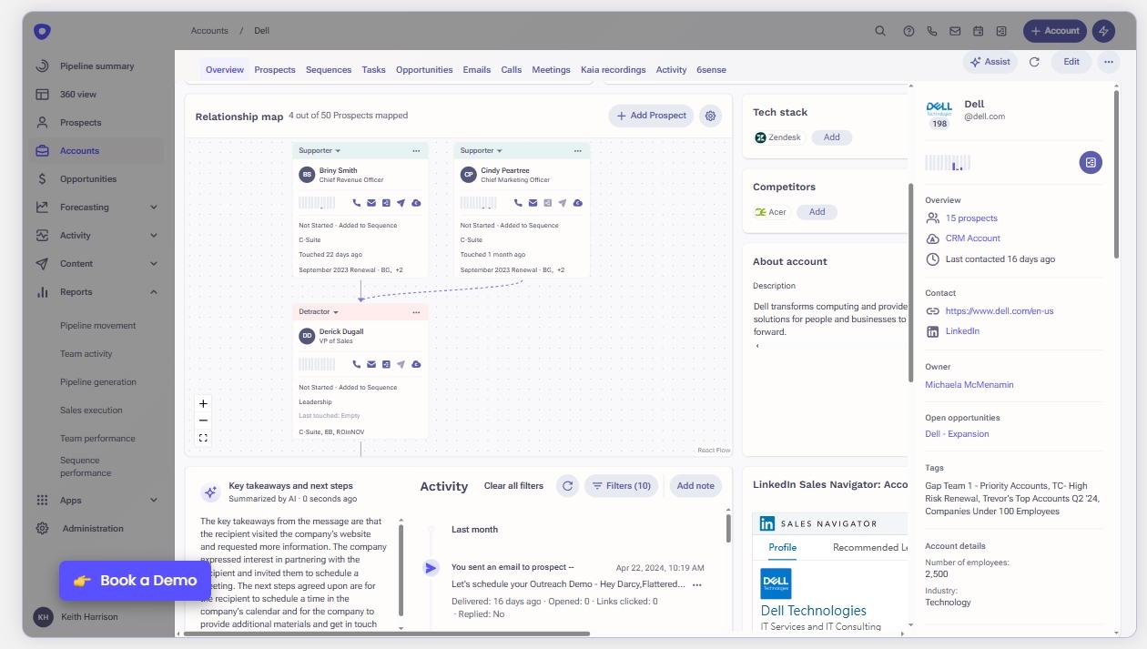
Task: Open search with the magnifier icon
Action: [x=880, y=31]
